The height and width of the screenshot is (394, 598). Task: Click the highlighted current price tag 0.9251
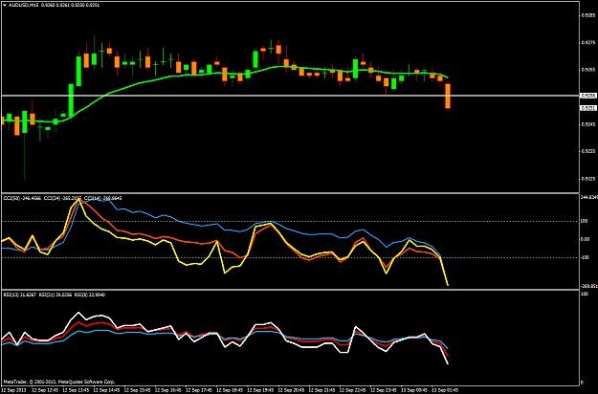click(588, 108)
